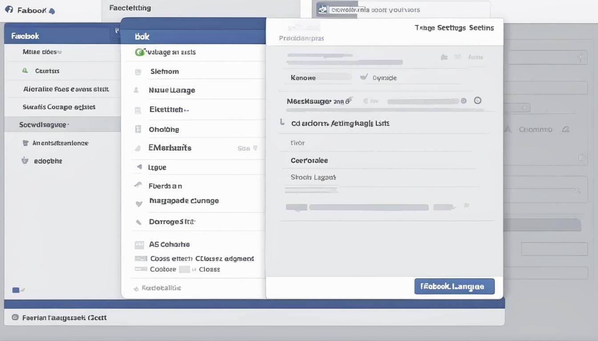Enable the Cootoee Closs checkbox

click(x=141, y=269)
